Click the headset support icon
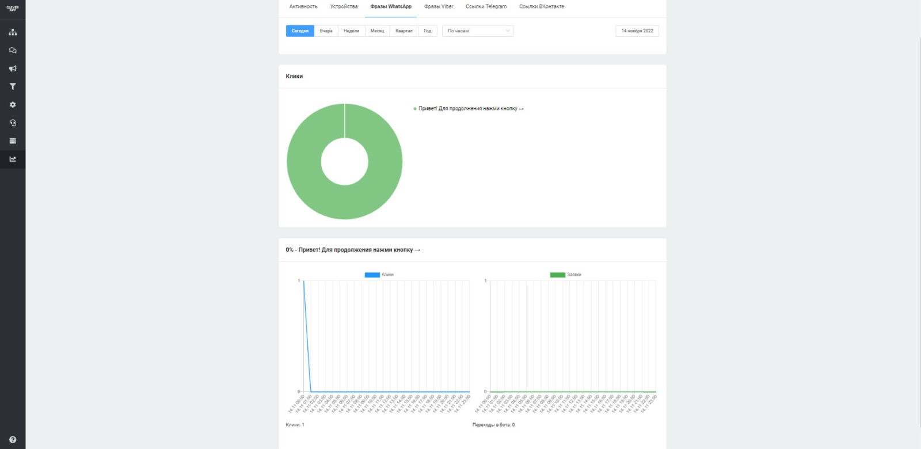The image size is (921, 449). pyautogui.click(x=13, y=123)
